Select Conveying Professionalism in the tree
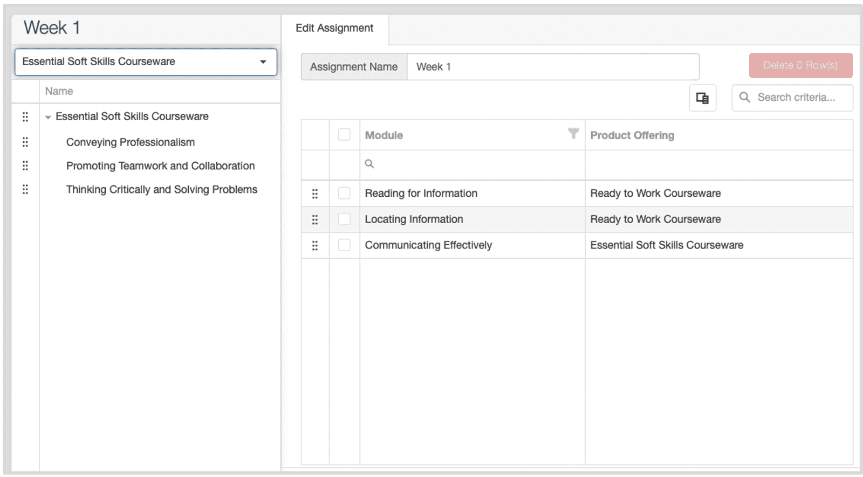The width and height of the screenshot is (863, 477). coord(131,142)
